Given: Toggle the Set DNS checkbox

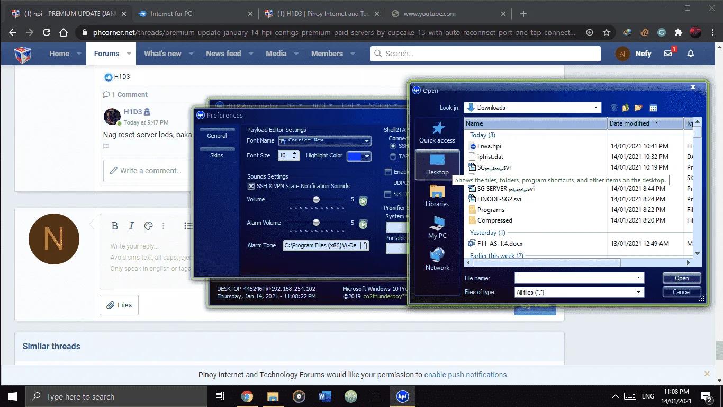Looking at the screenshot, I should 388,194.
